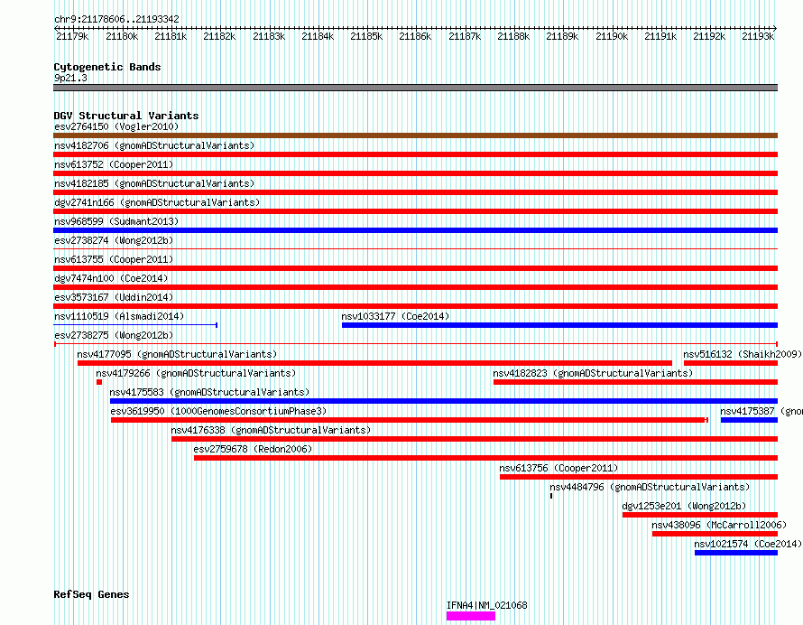Select the brown esv2764150 variant bar
The width and height of the screenshot is (803, 625).
415,135
